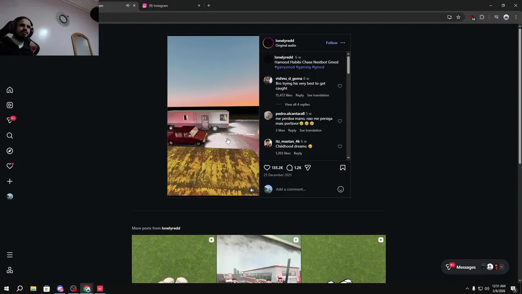Open profile avatar in left sidebar

coord(10,196)
